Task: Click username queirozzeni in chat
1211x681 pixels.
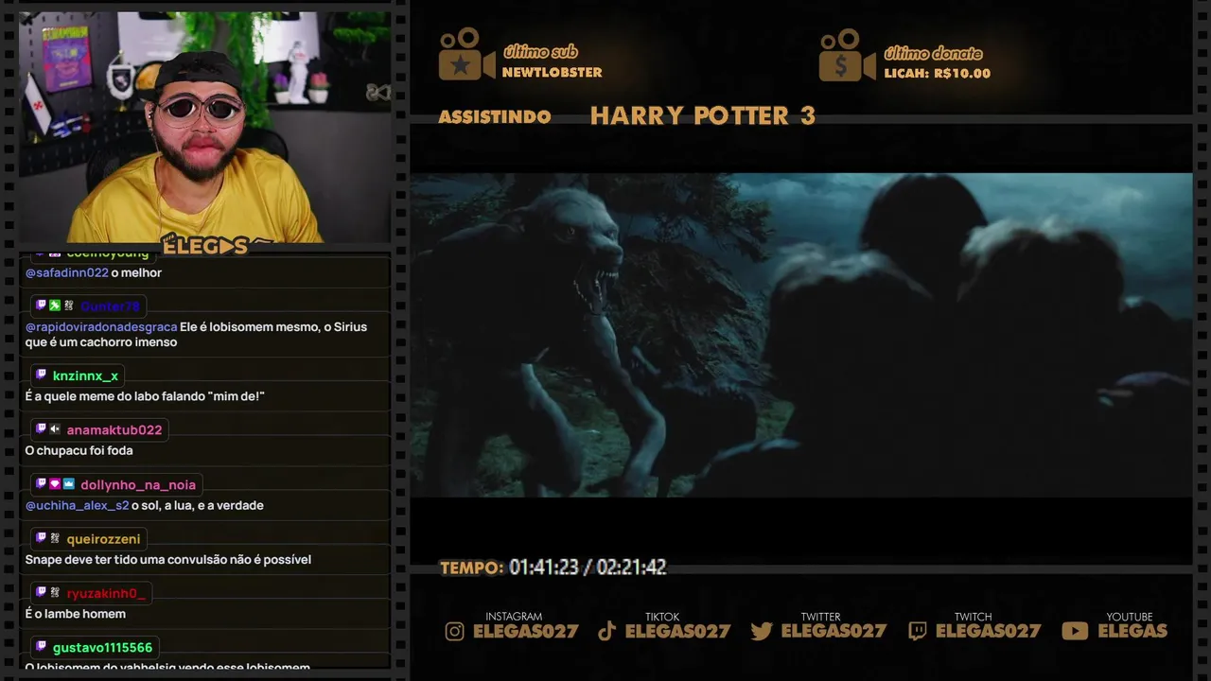Action: (103, 539)
